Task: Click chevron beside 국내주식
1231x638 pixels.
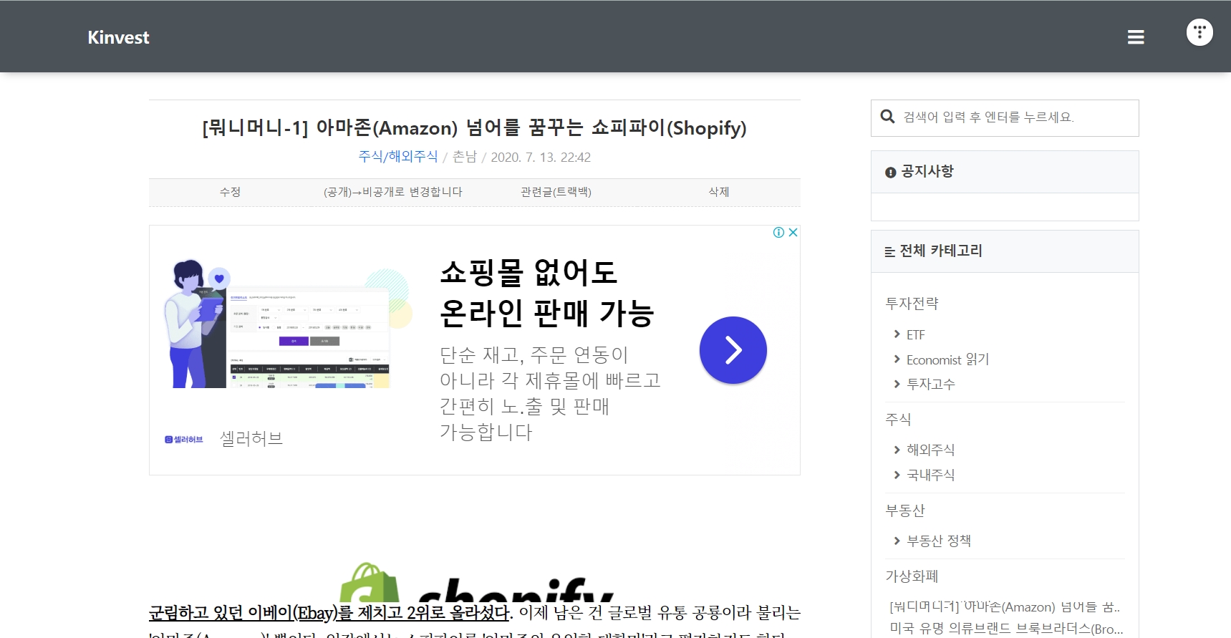Action: coord(897,475)
